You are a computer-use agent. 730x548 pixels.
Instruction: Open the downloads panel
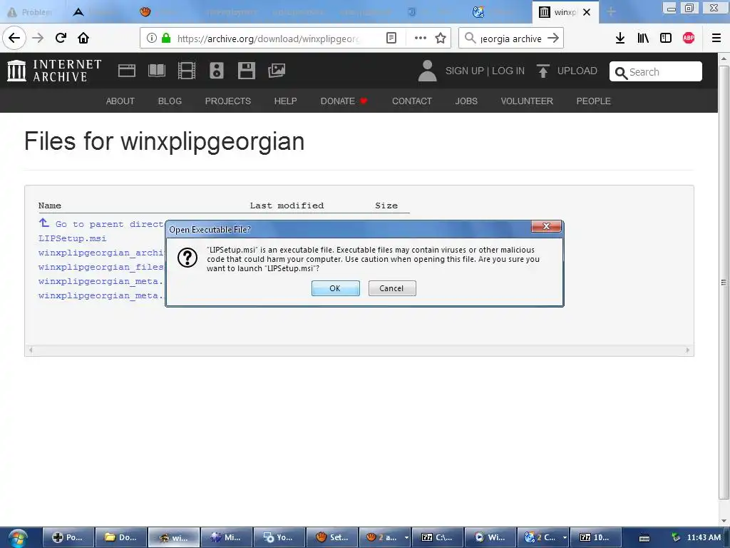[620, 38]
